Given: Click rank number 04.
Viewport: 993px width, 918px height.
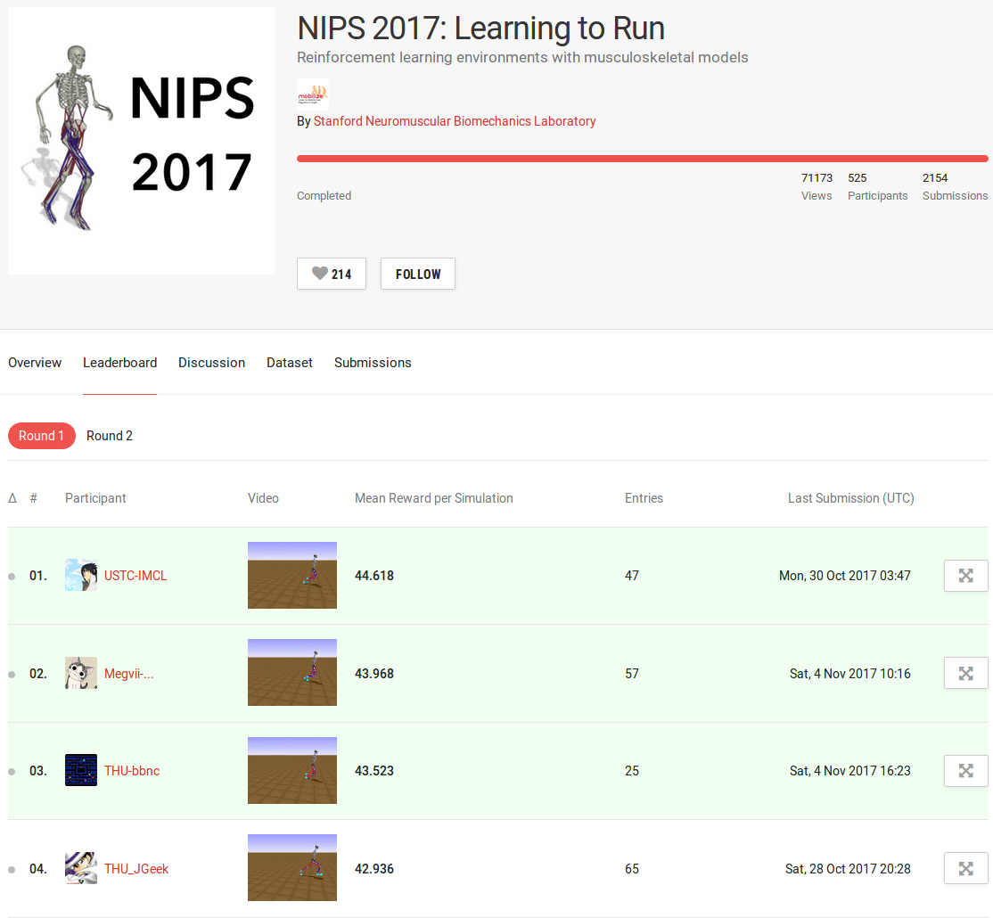Looking at the screenshot, I should click(38, 869).
